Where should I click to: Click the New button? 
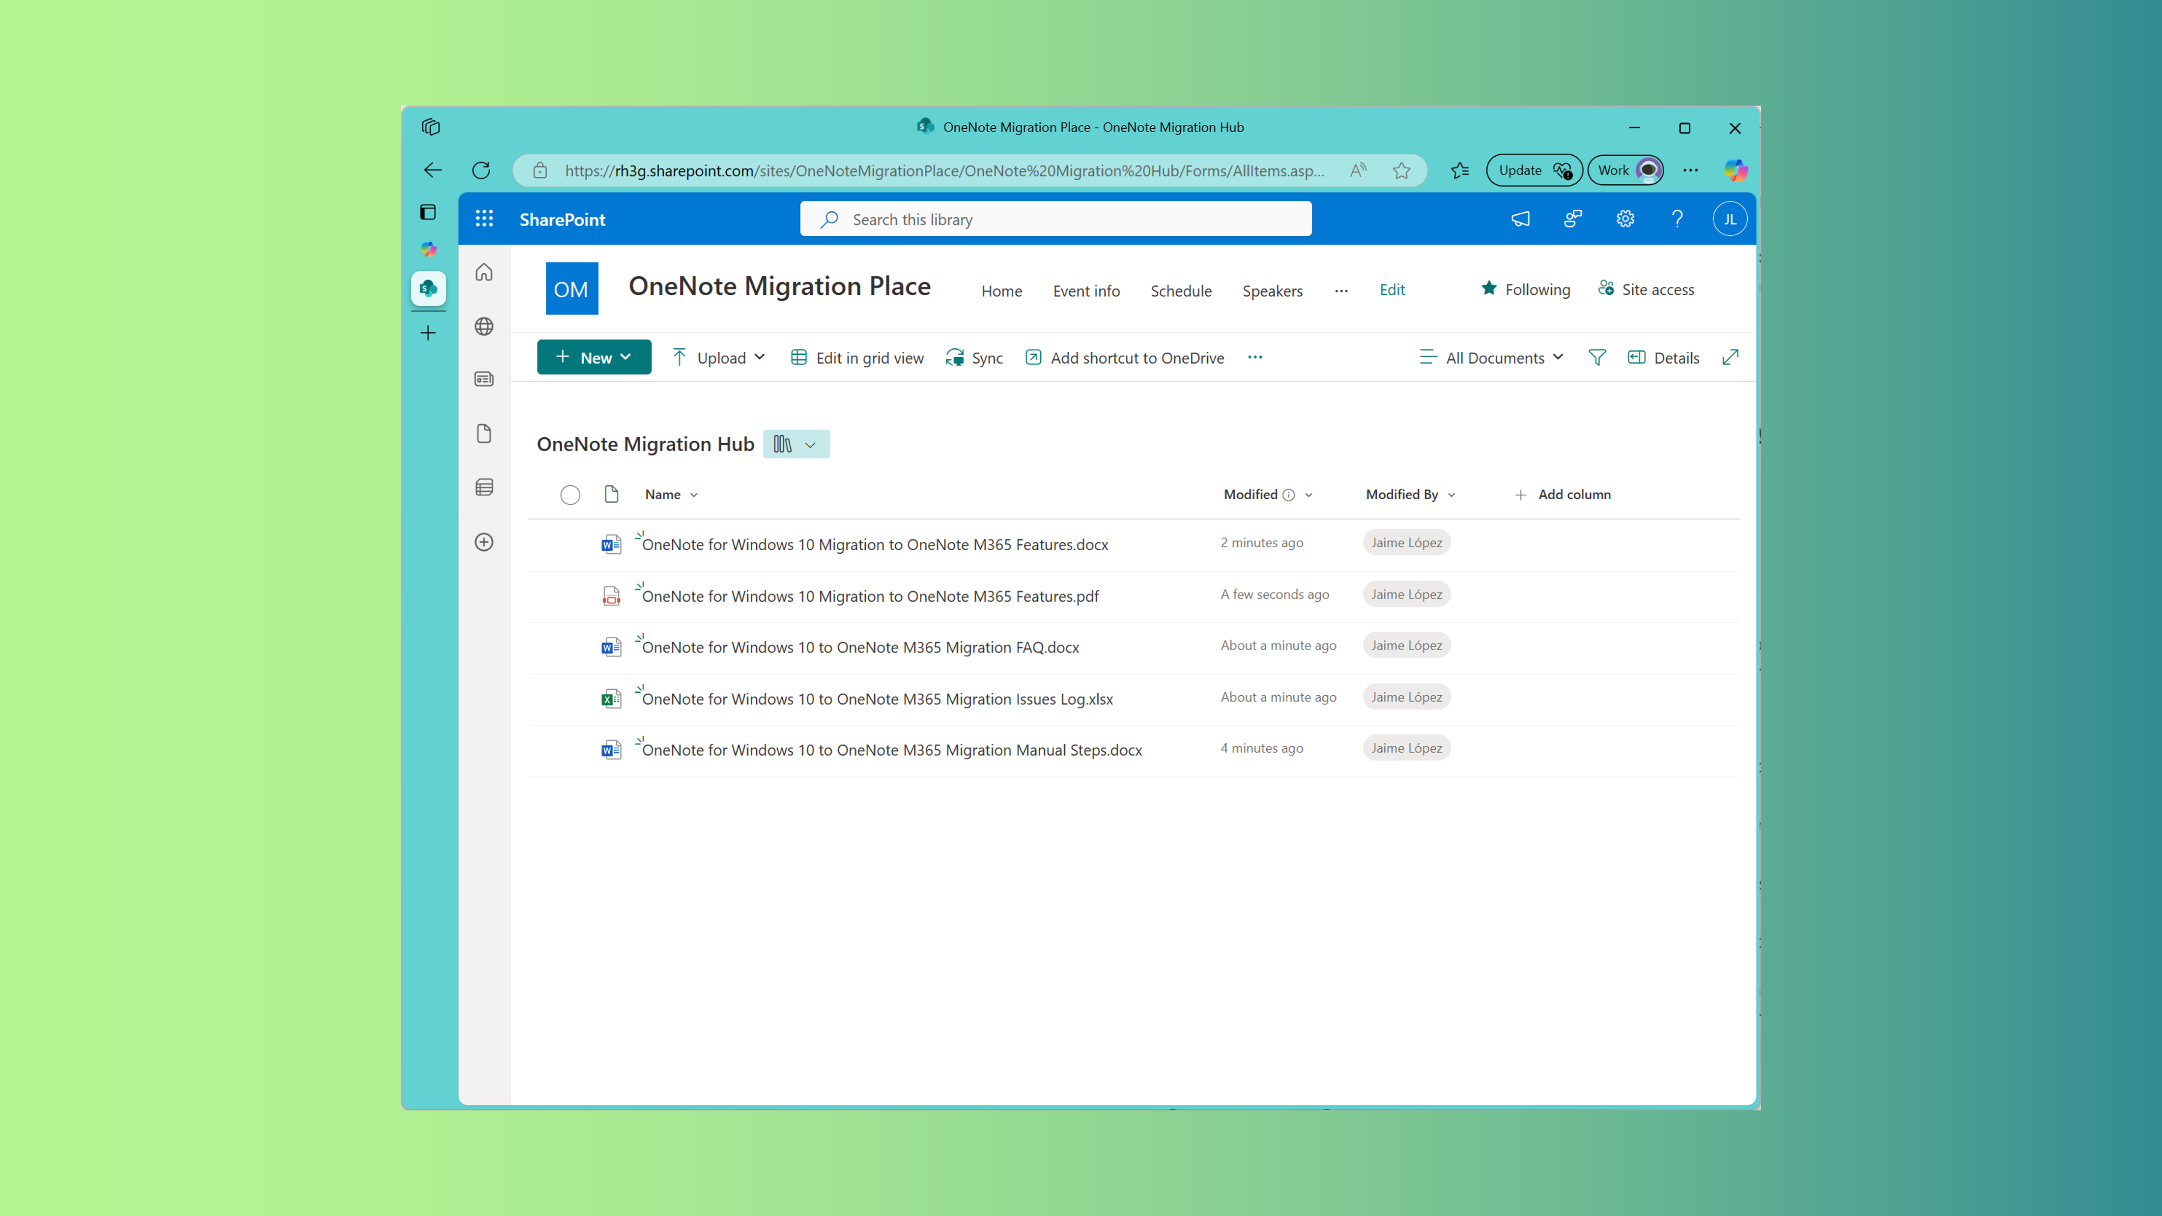[594, 357]
